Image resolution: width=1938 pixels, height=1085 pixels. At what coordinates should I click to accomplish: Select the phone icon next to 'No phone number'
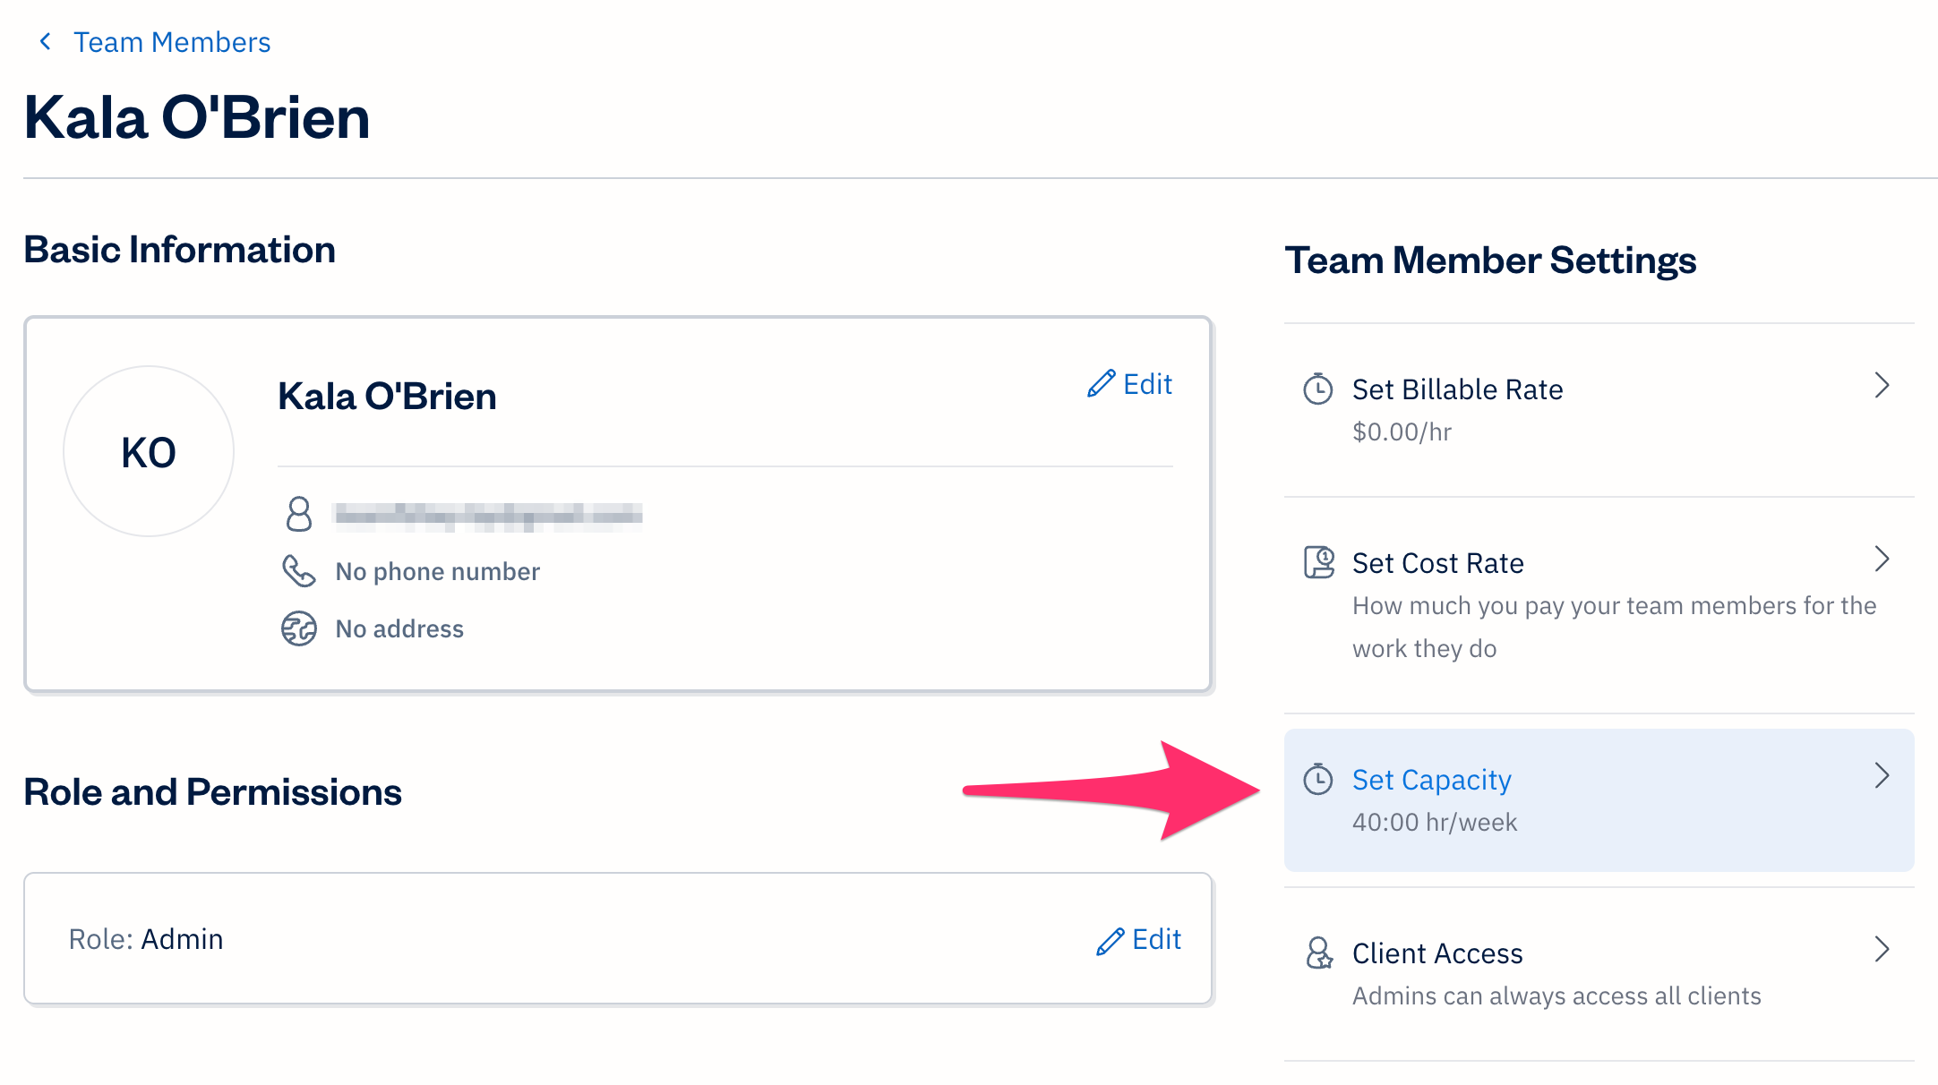(x=299, y=570)
